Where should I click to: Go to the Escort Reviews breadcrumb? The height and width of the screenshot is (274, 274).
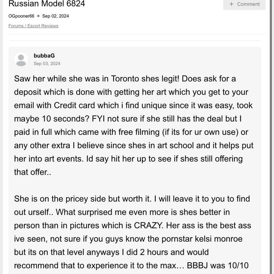click(43, 26)
